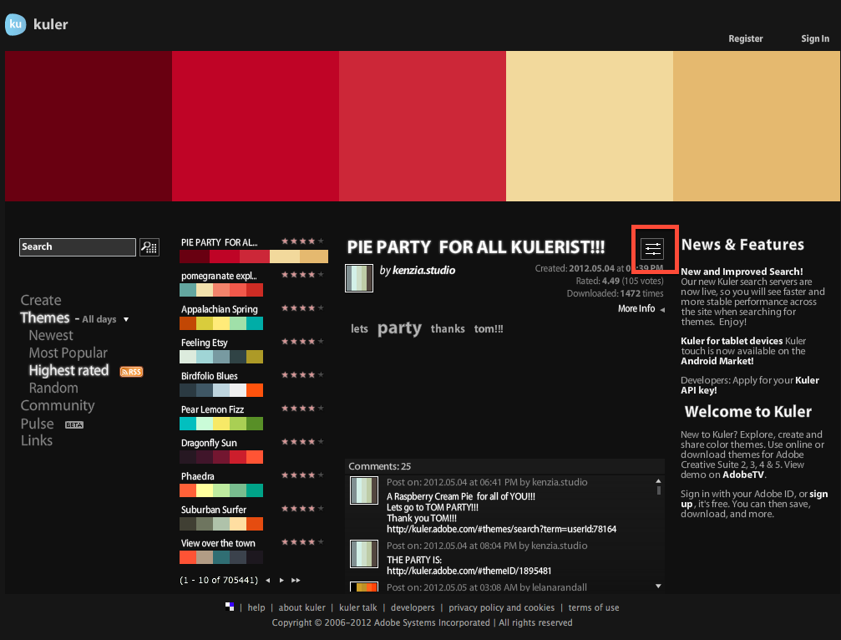Viewport: 841px width, 640px height.
Task: Click avatar on the 06:41 PM comment
Action: coord(364,490)
